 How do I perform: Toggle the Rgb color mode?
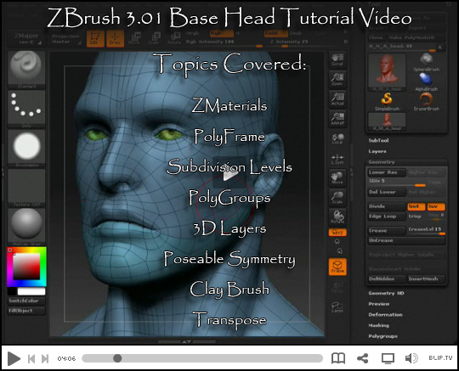222,33
